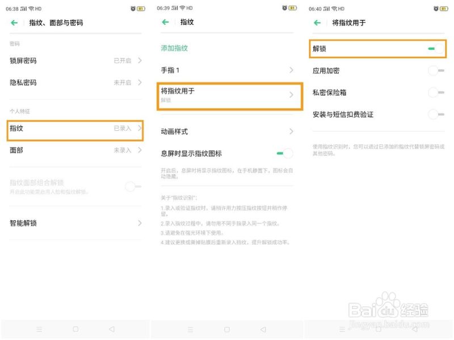Screen dimensions: 454x340
Task: Tap 指纹面部组合解锁 label
Action: 36,182
